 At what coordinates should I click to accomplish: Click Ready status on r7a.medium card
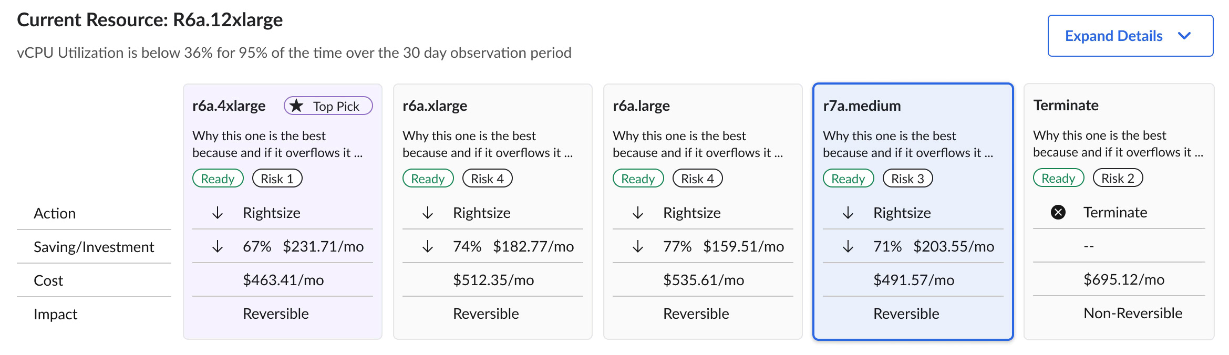848,179
